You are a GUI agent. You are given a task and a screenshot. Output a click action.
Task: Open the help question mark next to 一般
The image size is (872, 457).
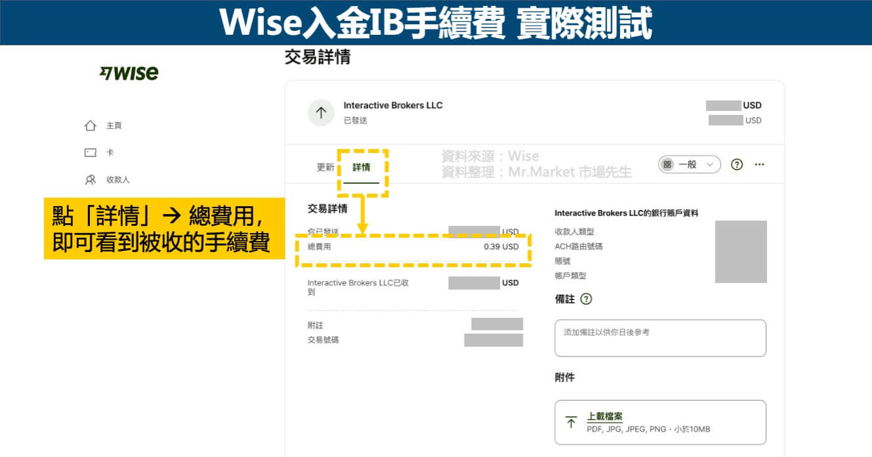pyautogui.click(x=737, y=165)
